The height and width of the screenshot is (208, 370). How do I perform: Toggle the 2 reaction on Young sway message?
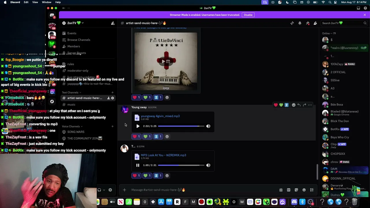click(x=158, y=136)
